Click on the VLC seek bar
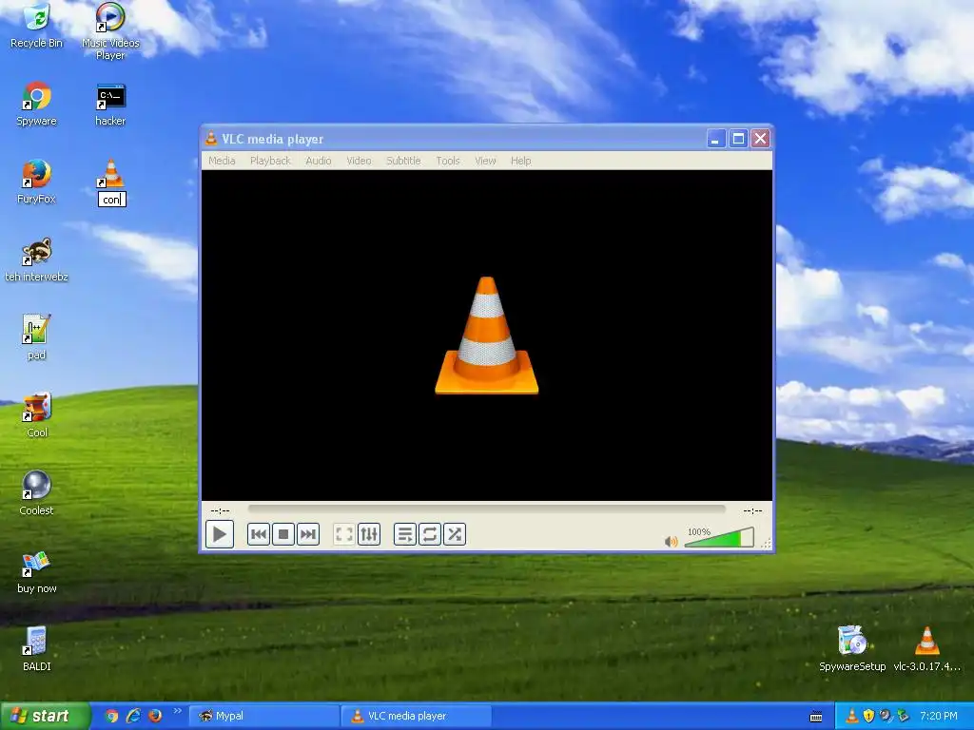Viewport: 974px width, 730px height. point(486,509)
